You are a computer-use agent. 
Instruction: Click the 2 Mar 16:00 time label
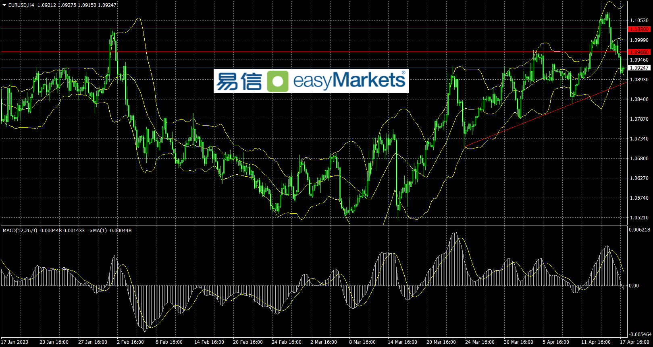[324, 342]
